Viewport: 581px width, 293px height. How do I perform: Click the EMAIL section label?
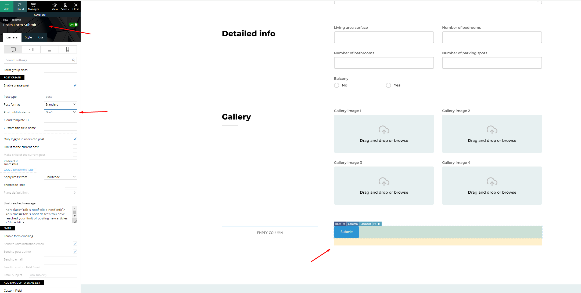(x=8, y=228)
